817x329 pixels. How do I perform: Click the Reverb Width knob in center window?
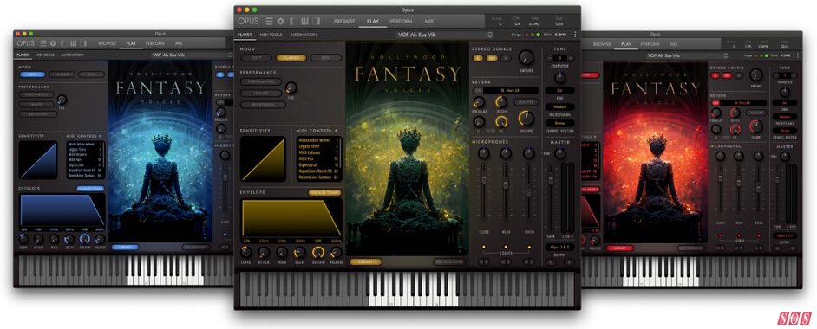pyautogui.click(x=501, y=102)
